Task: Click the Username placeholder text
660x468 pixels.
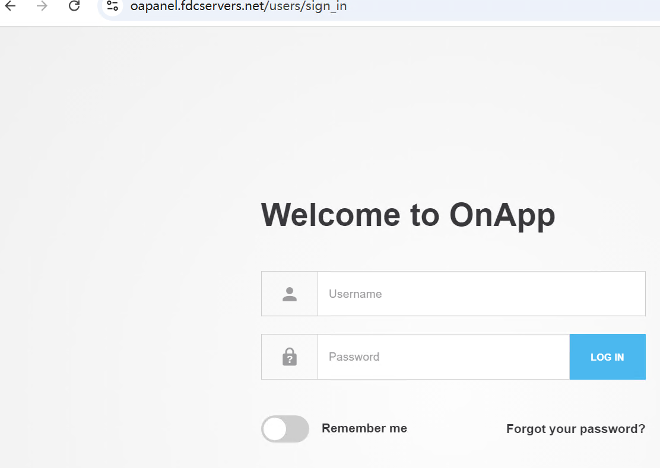Action: [355, 294]
